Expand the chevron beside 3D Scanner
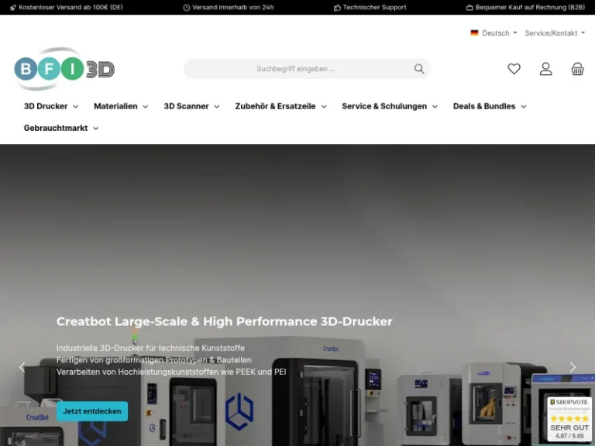Screen dimensions: 595x446 pos(217,107)
